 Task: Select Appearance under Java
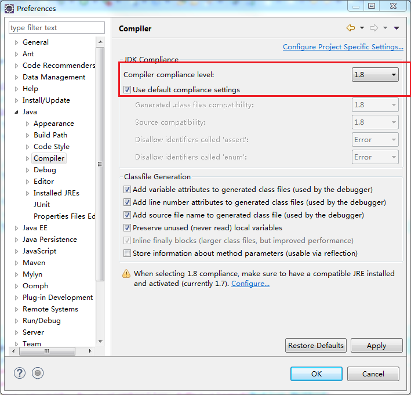coord(54,124)
